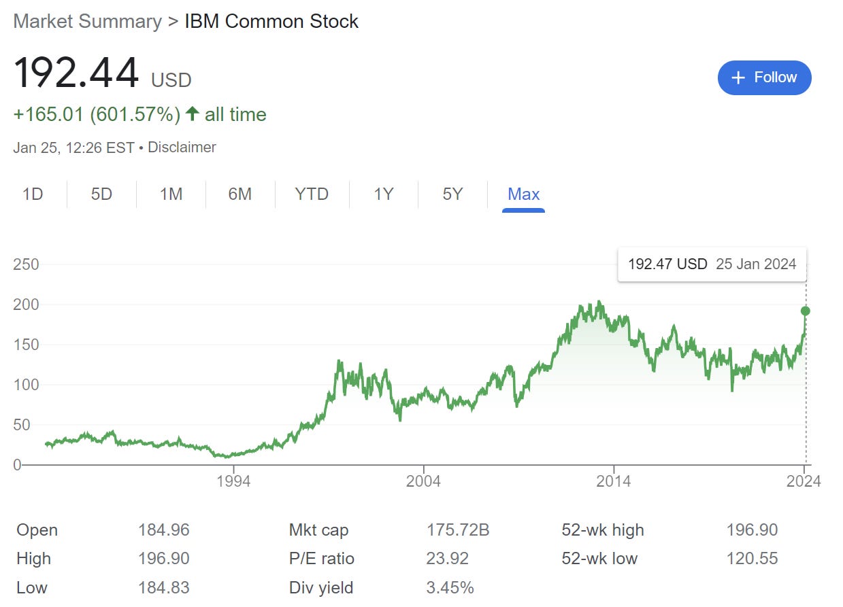Switch to the 5D tab
The height and width of the screenshot is (607, 843).
click(101, 194)
